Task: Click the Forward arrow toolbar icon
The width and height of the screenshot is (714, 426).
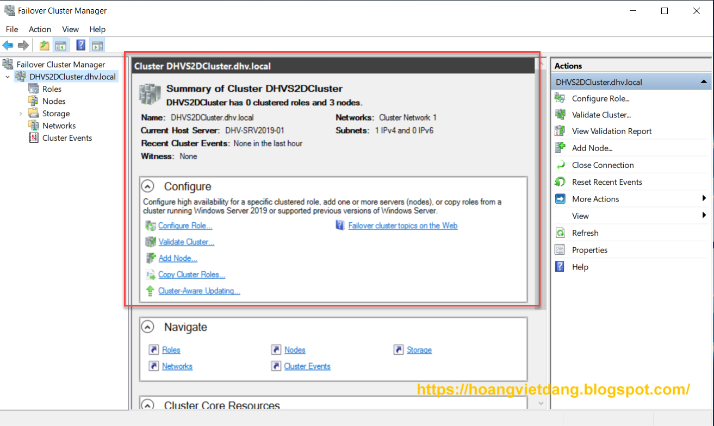Action: click(23, 46)
